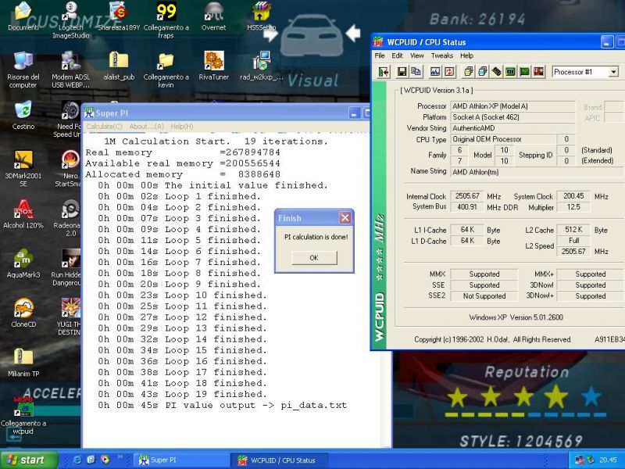Click the System Bus value 400.91
This screenshot has height=469, width=625.
(x=467, y=207)
